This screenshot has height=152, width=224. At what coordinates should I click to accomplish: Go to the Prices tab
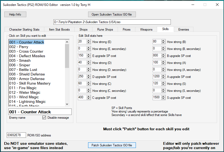pyautogui.click(x=127, y=30)
